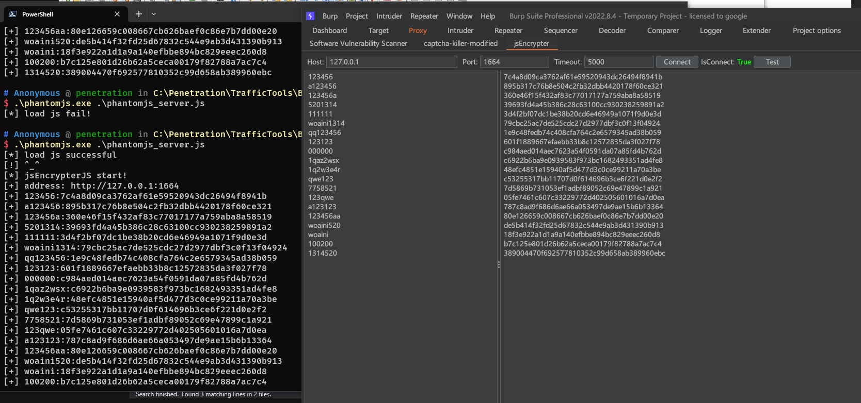Switch to the Extender tab

click(757, 30)
